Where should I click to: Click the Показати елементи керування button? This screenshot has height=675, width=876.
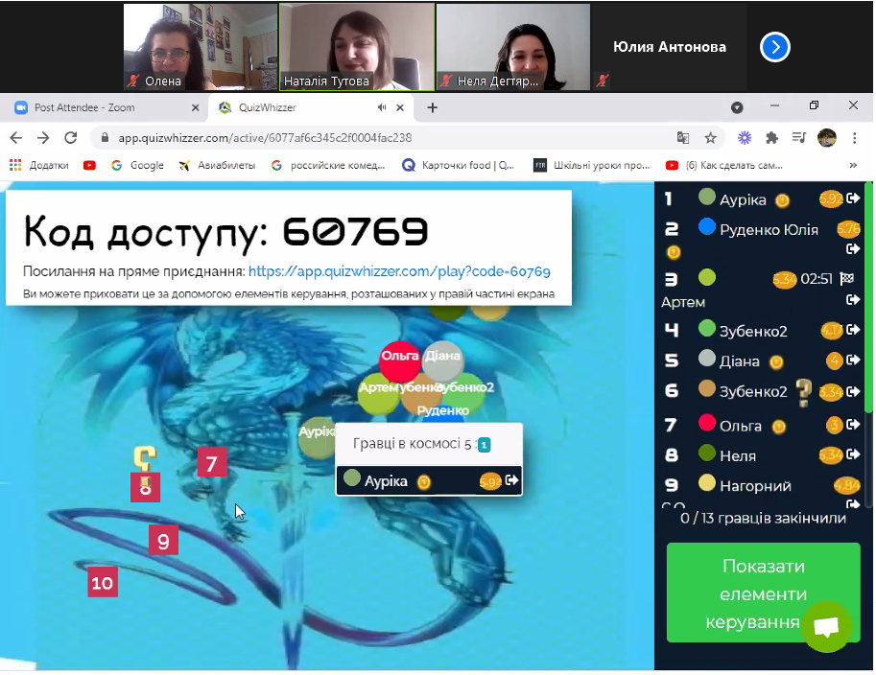[763, 594]
